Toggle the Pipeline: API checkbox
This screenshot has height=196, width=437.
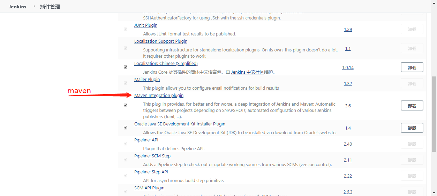click(126, 144)
